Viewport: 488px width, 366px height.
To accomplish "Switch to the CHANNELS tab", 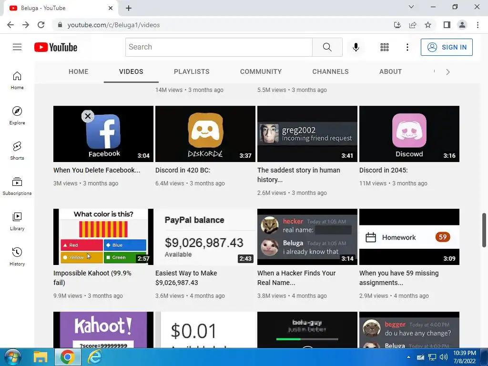I will 331,71.
